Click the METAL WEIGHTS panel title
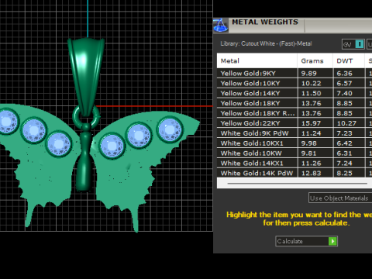 [x=265, y=22]
